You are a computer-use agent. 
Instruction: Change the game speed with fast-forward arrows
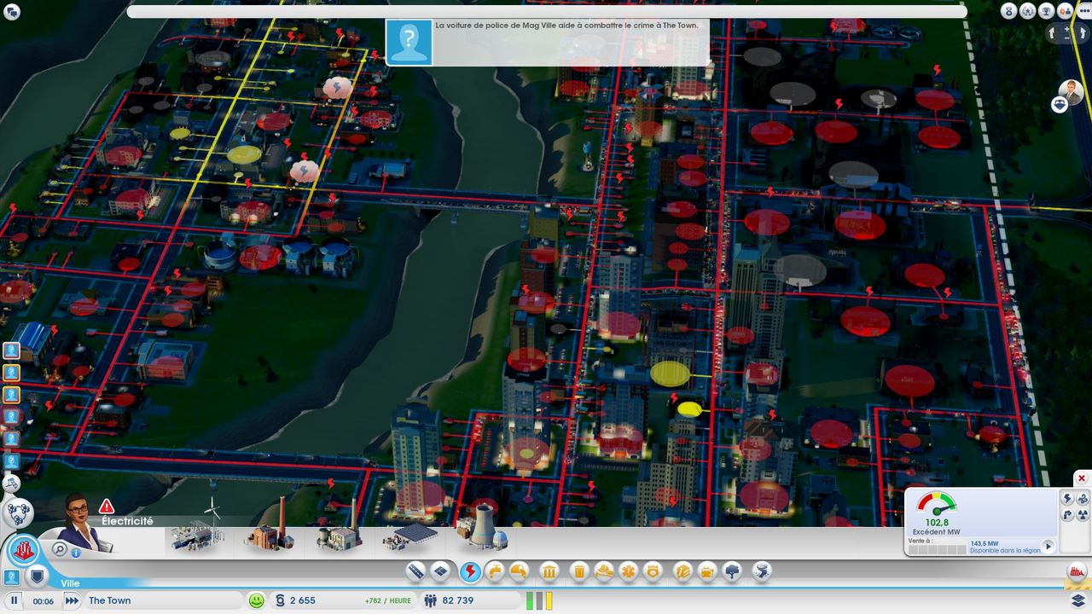tap(73, 600)
